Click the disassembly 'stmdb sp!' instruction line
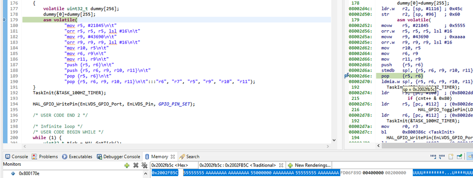473x178 pixels. pos(411,70)
